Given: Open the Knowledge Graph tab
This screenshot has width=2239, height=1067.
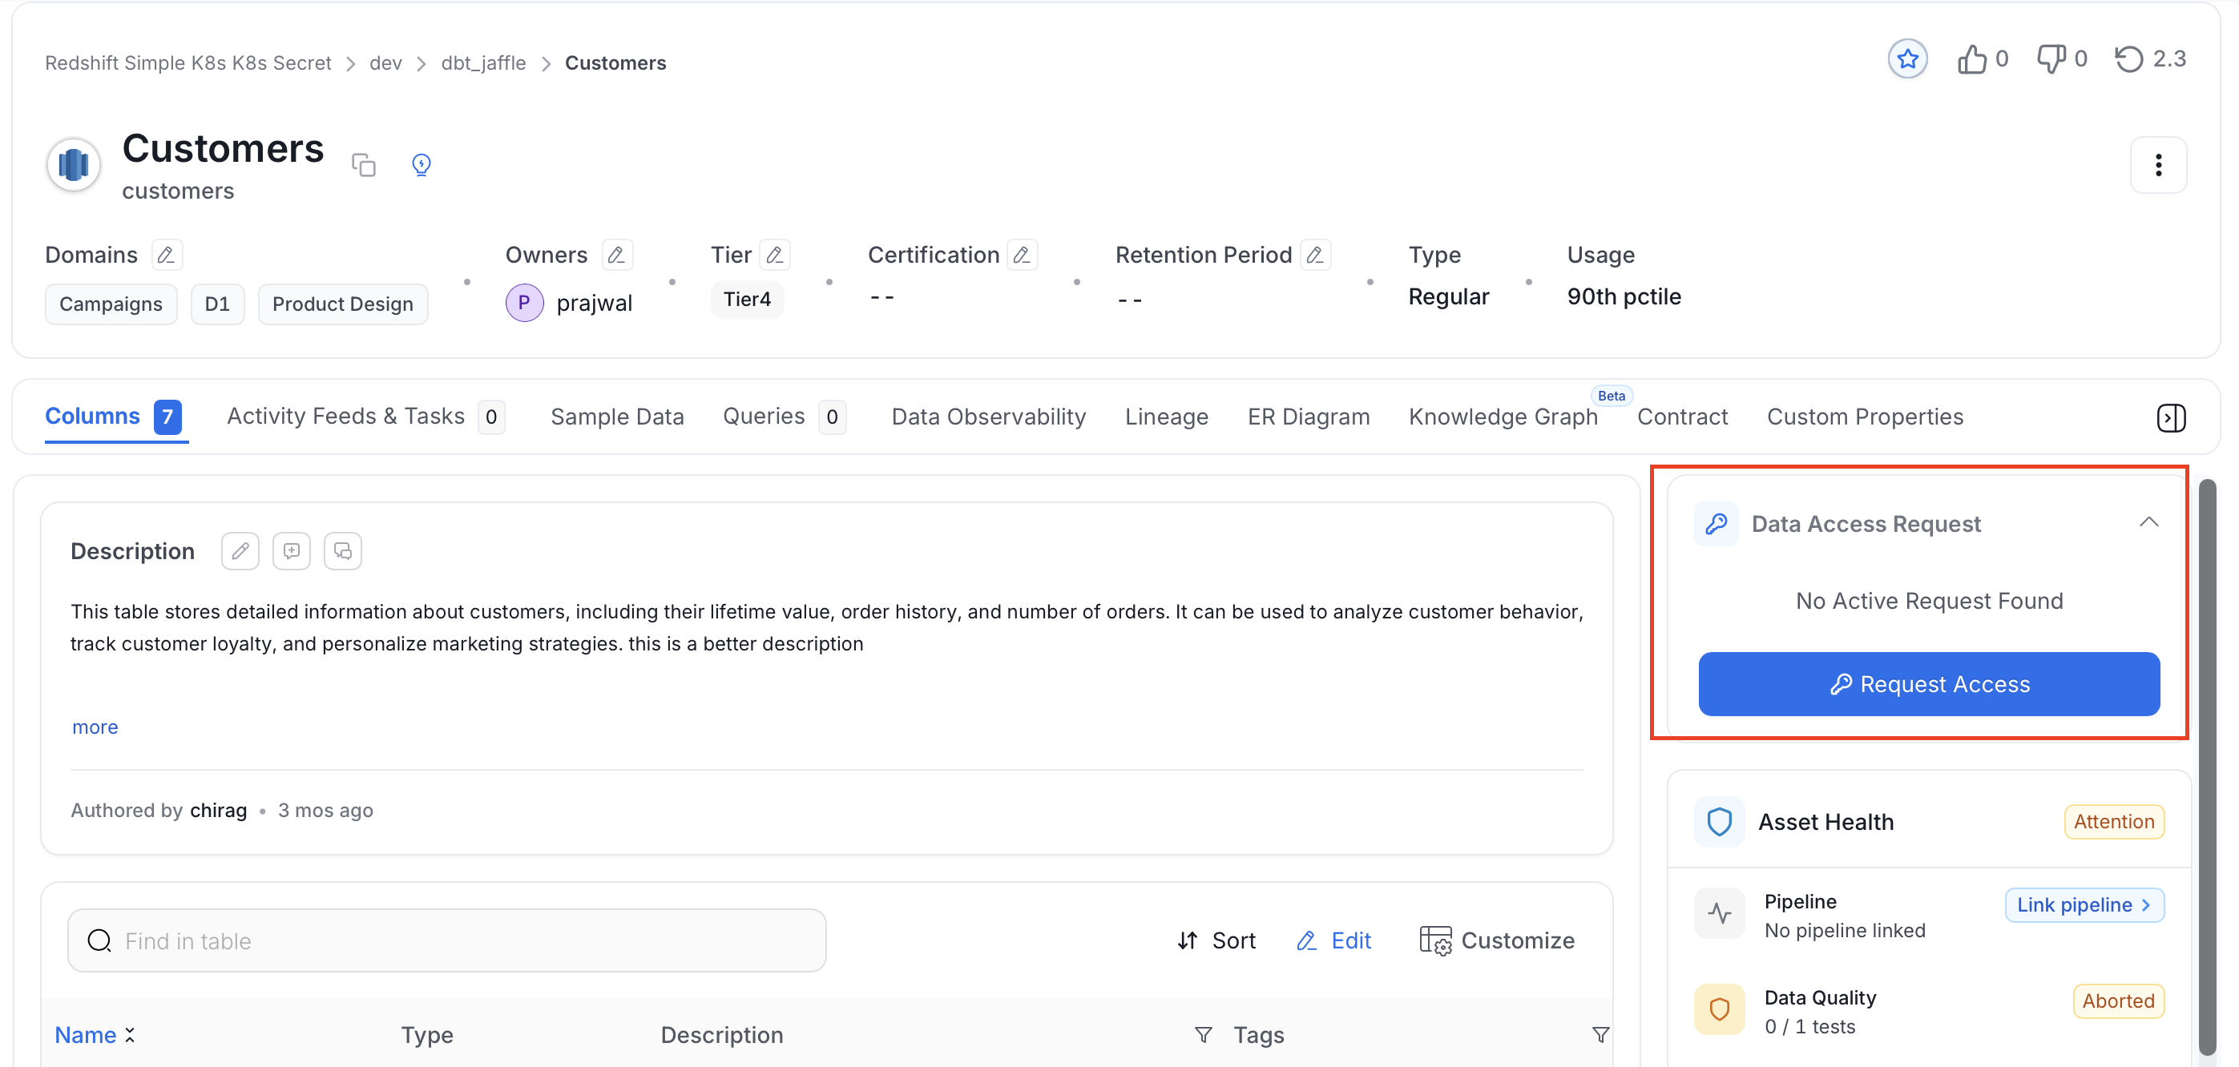Looking at the screenshot, I should 1503,417.
